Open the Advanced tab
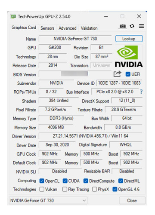Screen dimensions: 155x215 click(68, 28)
